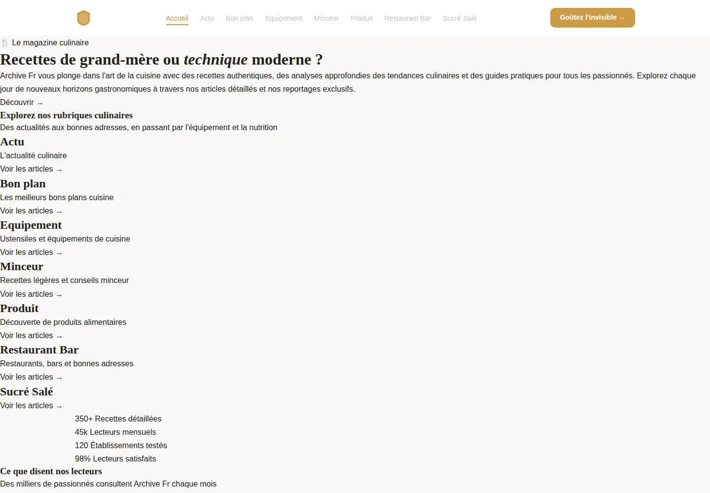Click the Minceur section heading
Image resolution: width=710 pixels, height=493 pixels.
[22, 267]
